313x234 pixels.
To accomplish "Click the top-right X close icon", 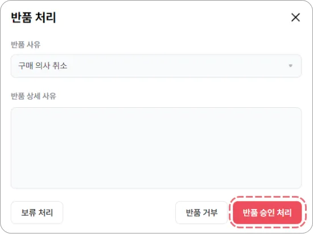I will coord(295,18).
